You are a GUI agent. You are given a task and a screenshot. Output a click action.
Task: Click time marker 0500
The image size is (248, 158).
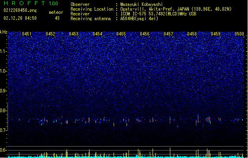click(x=239, y=34)
